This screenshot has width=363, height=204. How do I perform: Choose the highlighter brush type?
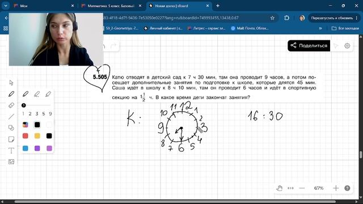pos(48,94)
